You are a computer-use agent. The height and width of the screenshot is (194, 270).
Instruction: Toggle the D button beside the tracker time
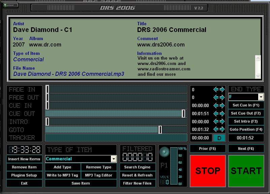[x=219, y=138]
